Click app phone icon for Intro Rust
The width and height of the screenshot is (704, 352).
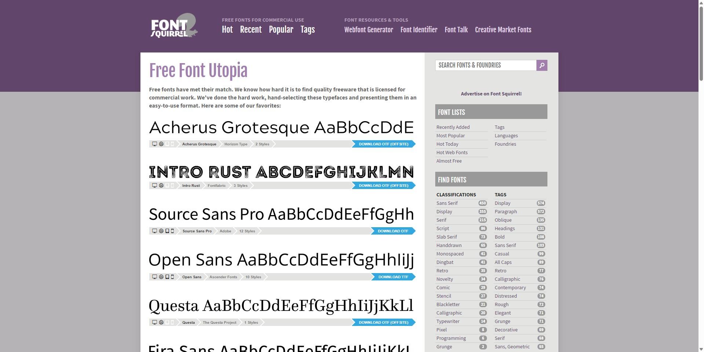click(172, 185)
